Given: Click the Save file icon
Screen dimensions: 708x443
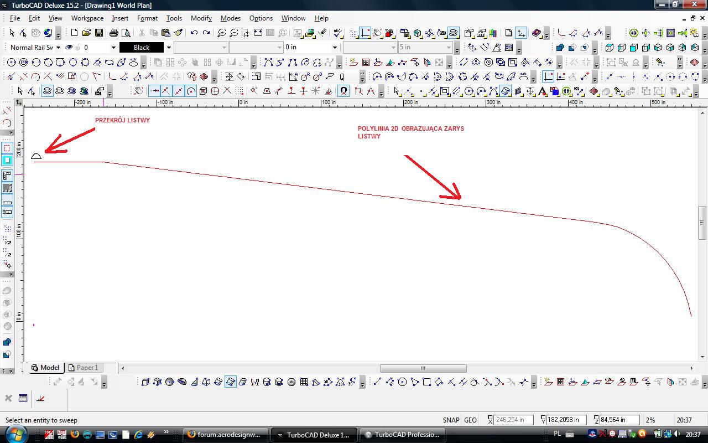Looking at the screenshot, I should click(98, 33).
